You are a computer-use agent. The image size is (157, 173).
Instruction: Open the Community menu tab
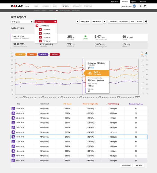pos(76,6)
